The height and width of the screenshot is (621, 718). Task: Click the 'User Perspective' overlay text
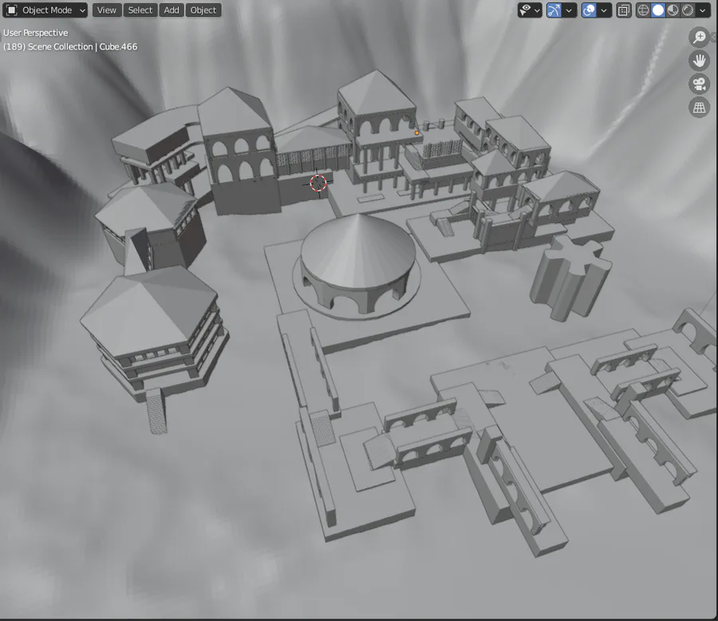36,33
